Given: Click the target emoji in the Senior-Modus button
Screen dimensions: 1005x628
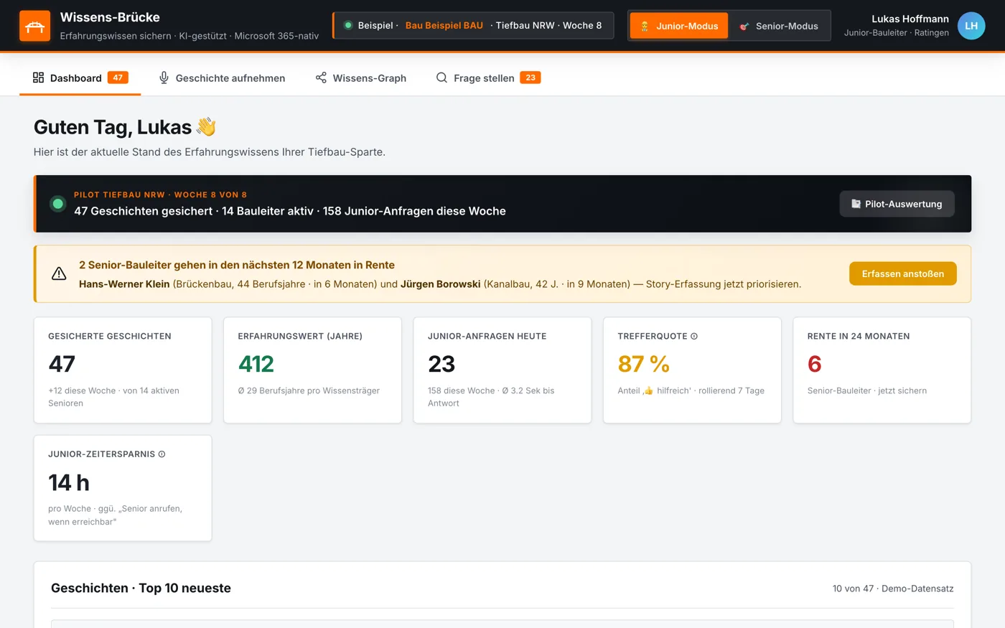Looking at the screenshot, I should point(744,26).
